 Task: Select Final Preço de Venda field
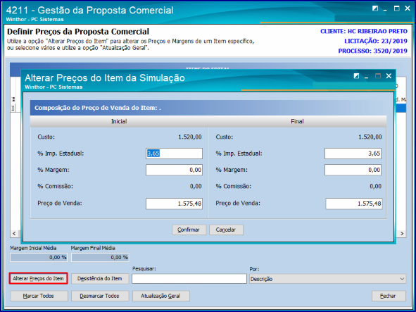pos(354,204)
